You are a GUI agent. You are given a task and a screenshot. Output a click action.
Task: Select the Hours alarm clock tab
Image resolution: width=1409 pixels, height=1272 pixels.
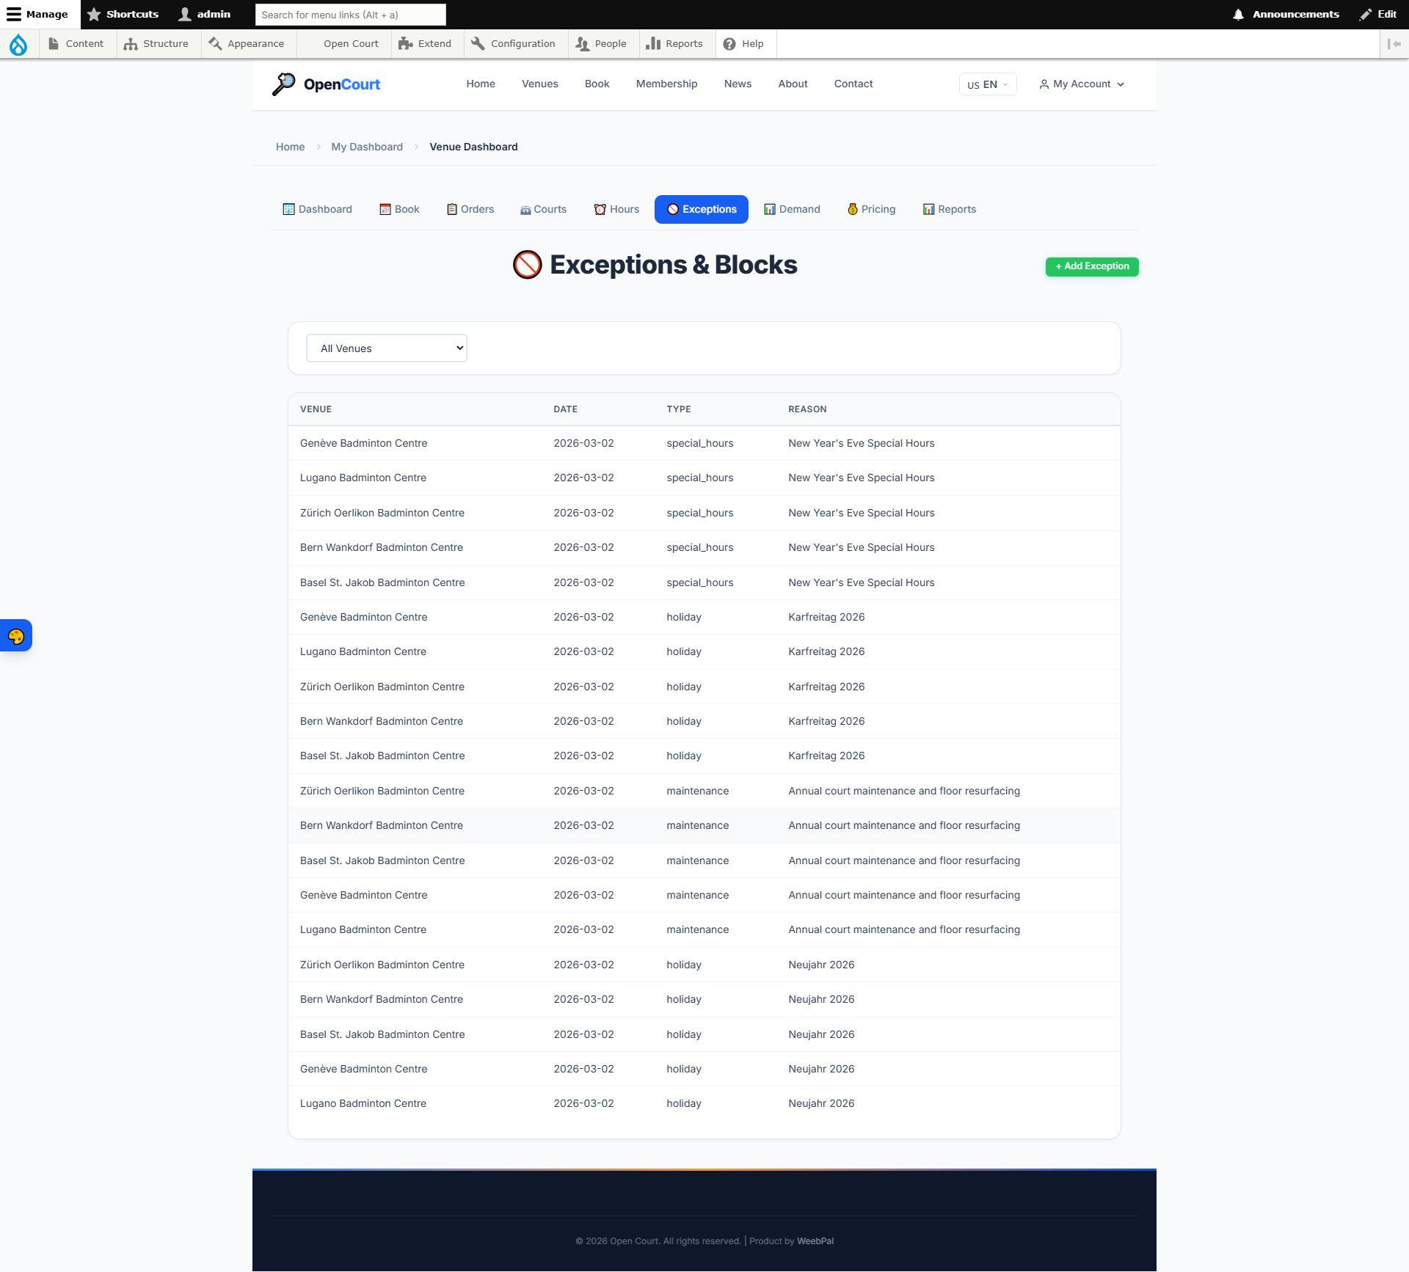click(x=616, y=209)
